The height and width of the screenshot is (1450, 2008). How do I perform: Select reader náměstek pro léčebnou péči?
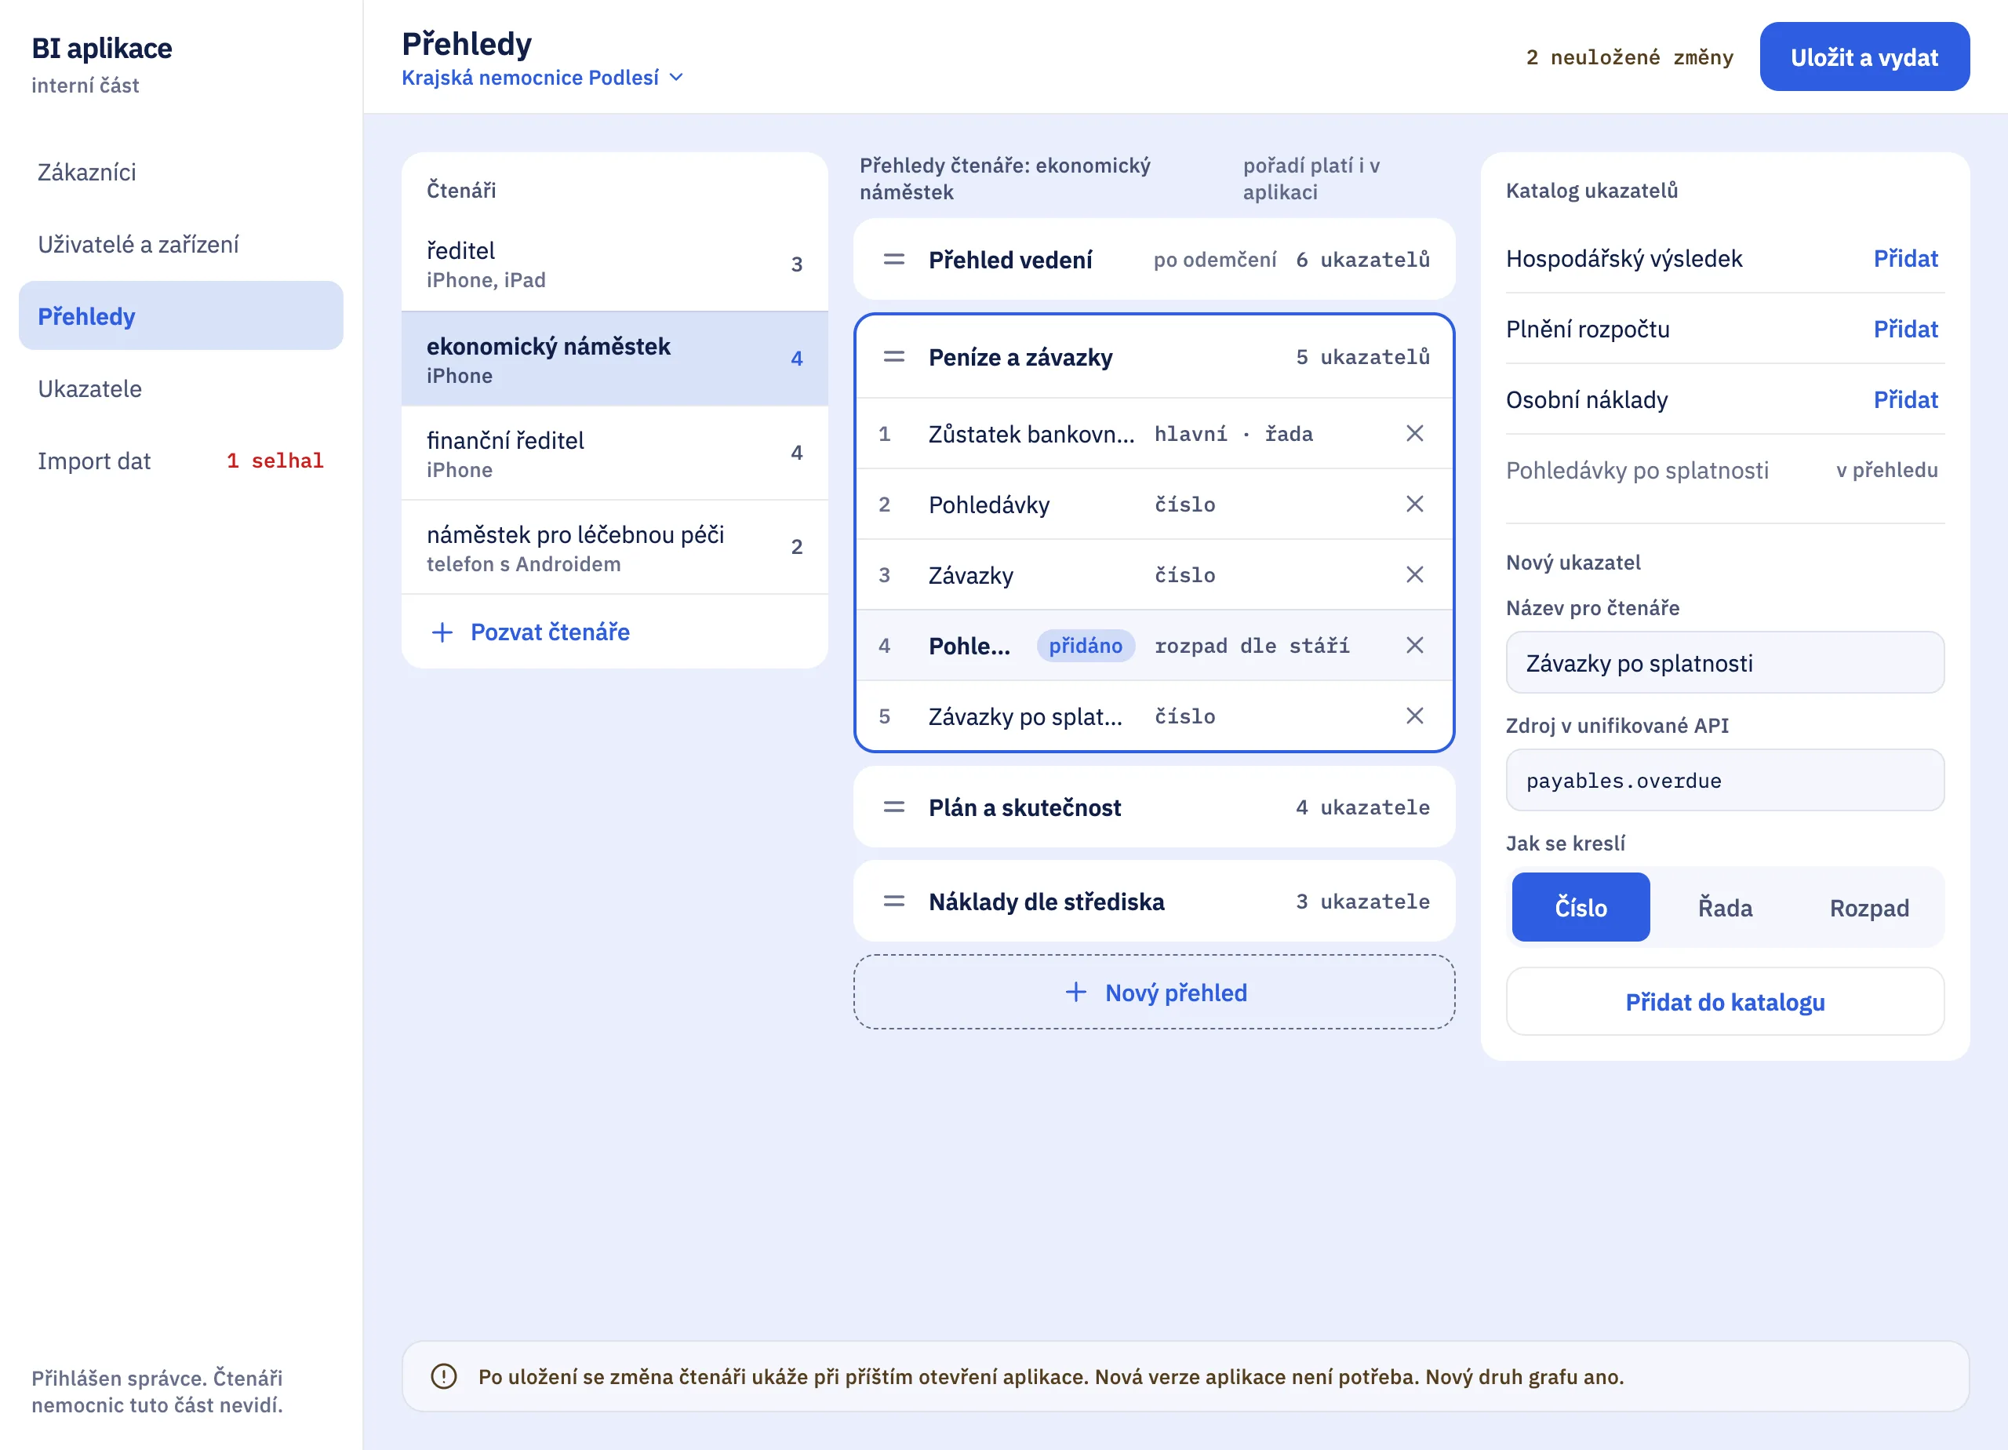tap(614, 548)
